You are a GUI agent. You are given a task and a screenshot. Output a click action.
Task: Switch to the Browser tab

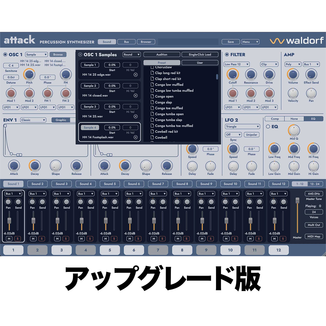point(146,42)
